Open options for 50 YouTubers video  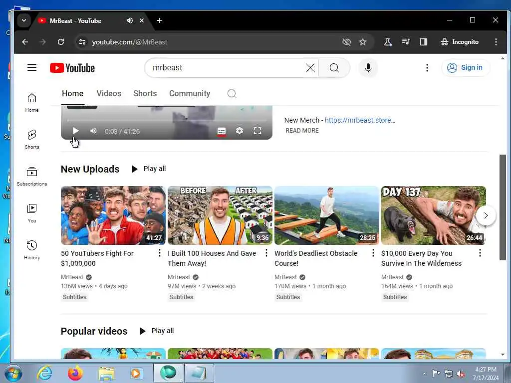159,253
